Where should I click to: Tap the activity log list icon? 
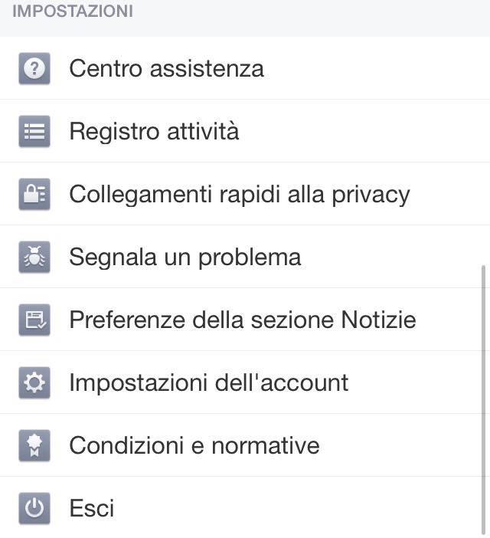[x=34, y=132]
